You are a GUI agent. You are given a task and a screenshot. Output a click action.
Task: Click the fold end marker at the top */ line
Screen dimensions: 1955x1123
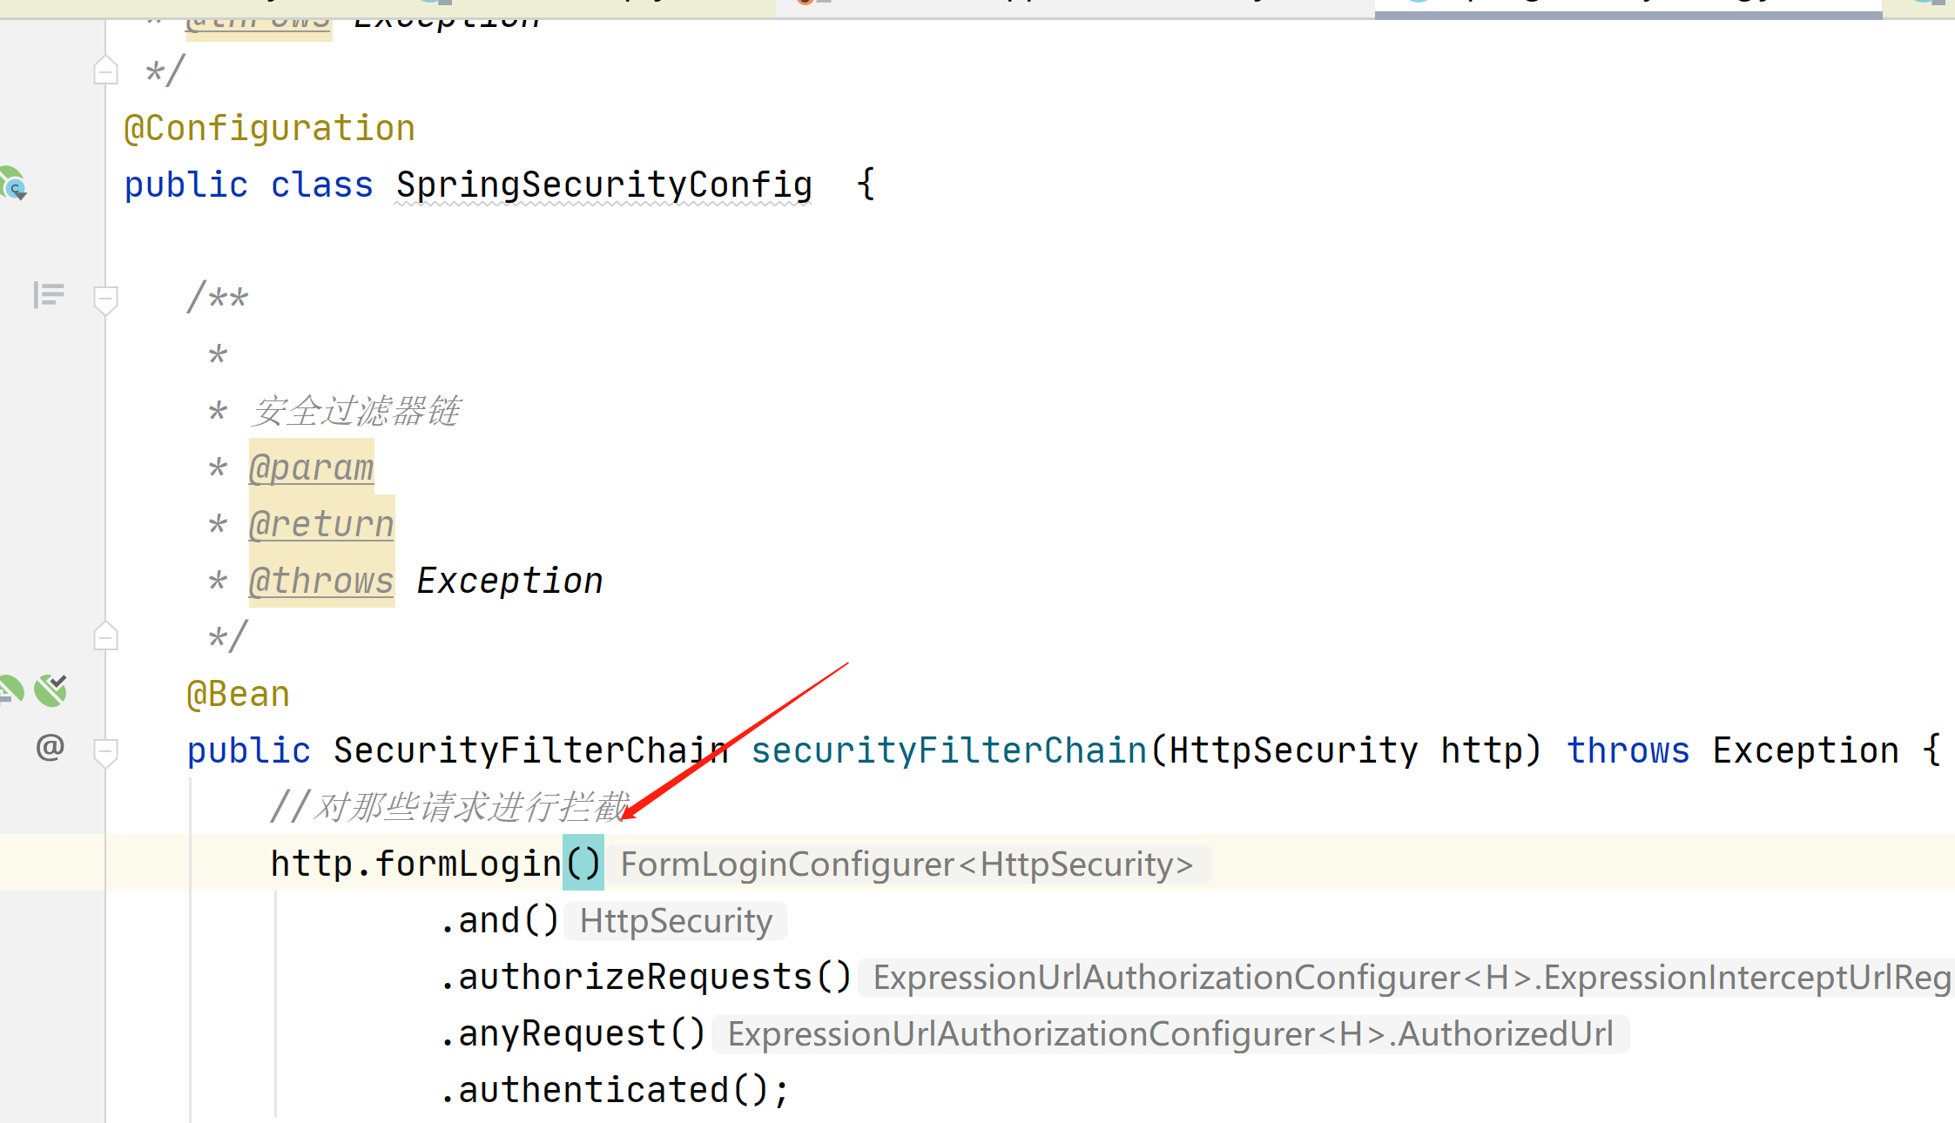[x=105, y=71]
